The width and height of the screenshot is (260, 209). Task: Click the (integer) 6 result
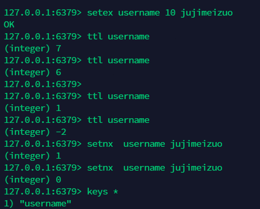point(33,72)
